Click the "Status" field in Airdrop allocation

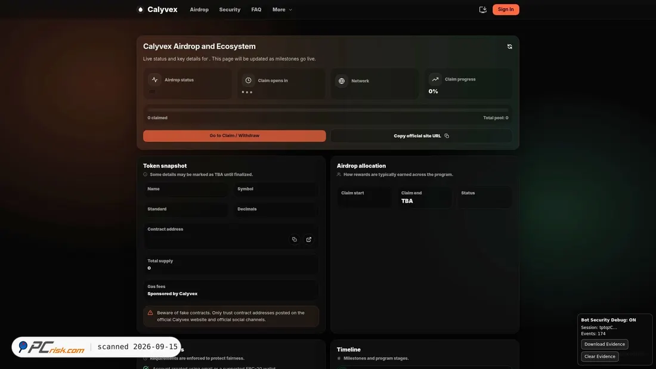point(484,197)
